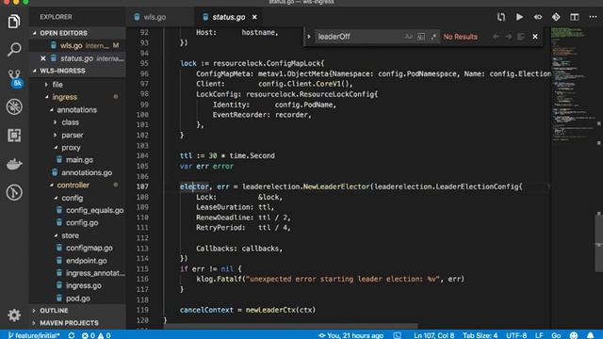Toggle Find in Selection in find widget
Screen dimensions: 603x339
coord(521,37)
